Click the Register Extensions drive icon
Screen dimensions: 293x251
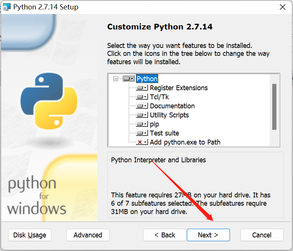click(x=142, y=88)
